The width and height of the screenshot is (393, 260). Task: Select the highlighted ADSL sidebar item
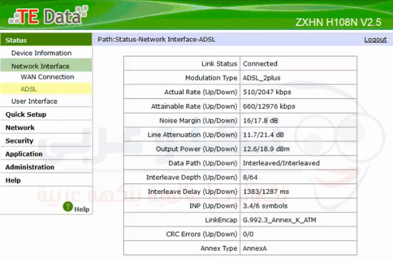click(x=29, y=89)
